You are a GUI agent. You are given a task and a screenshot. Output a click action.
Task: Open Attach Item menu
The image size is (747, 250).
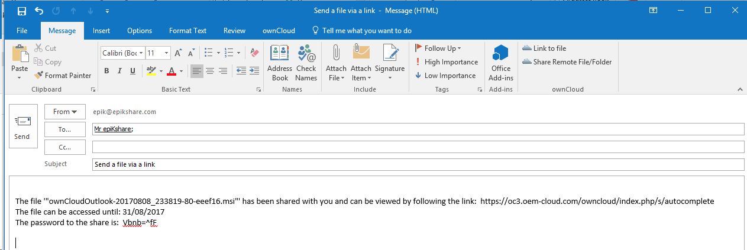coord(361,63)
